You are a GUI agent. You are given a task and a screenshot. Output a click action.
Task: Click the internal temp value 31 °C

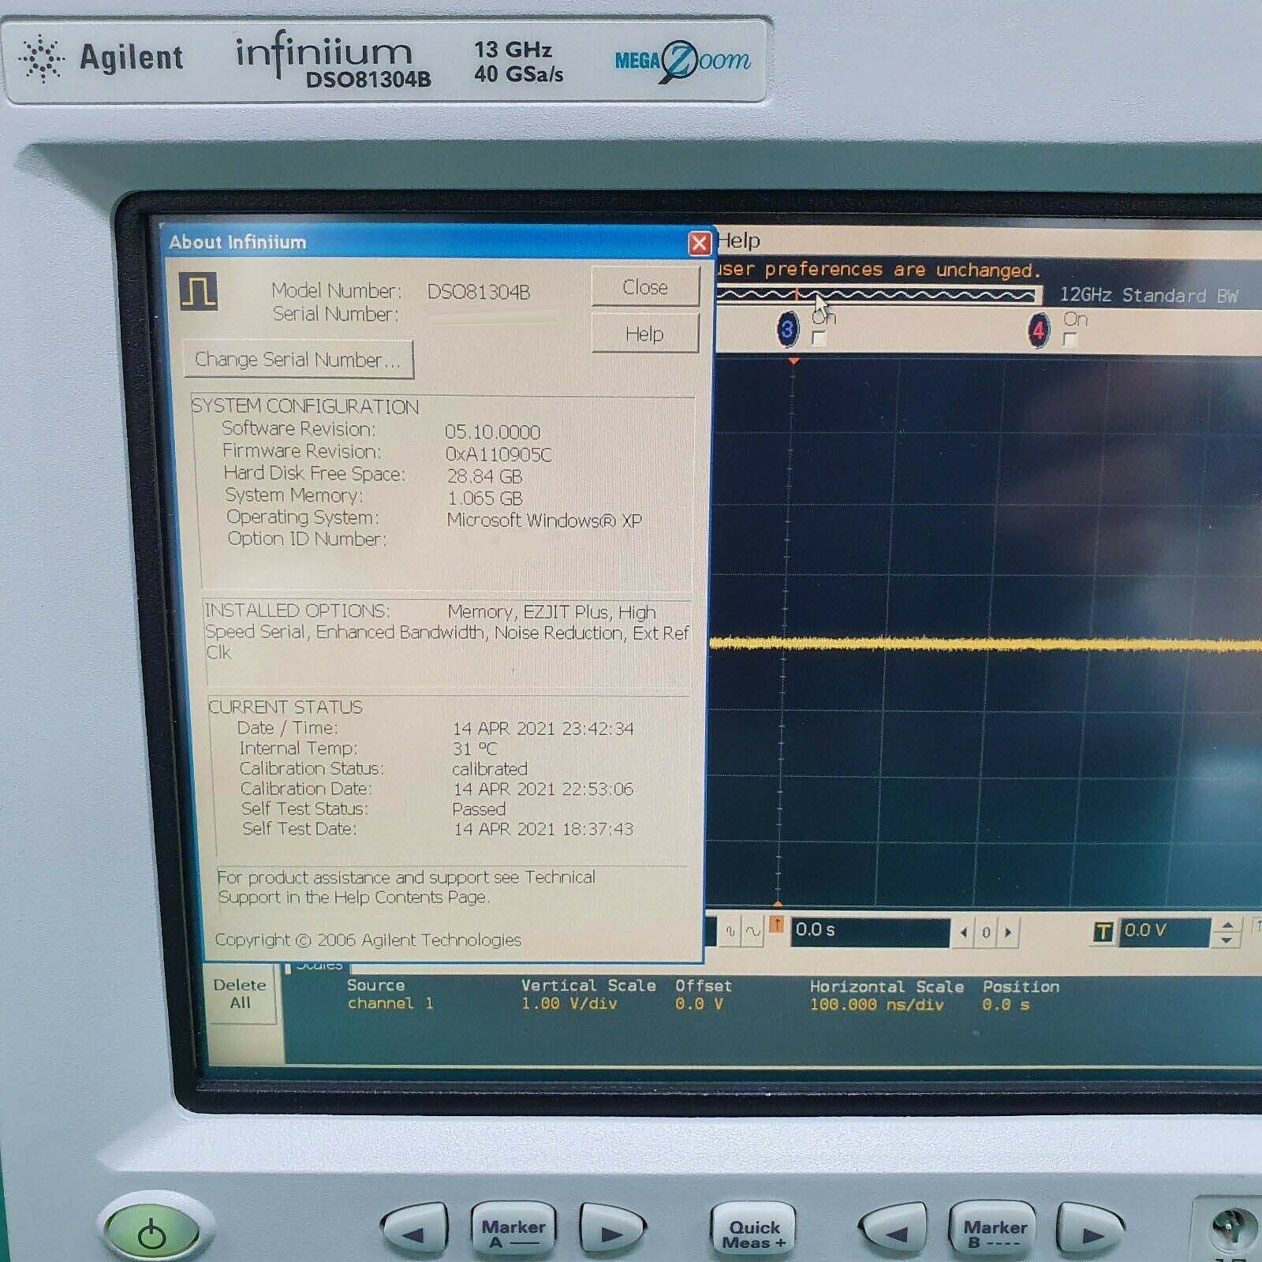[x=475, y=749]
